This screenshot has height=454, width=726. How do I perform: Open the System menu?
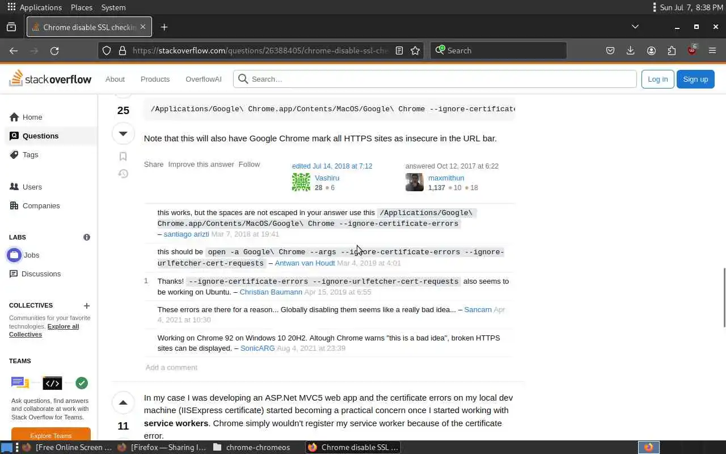pyautogui.click(x=113, y=7)
